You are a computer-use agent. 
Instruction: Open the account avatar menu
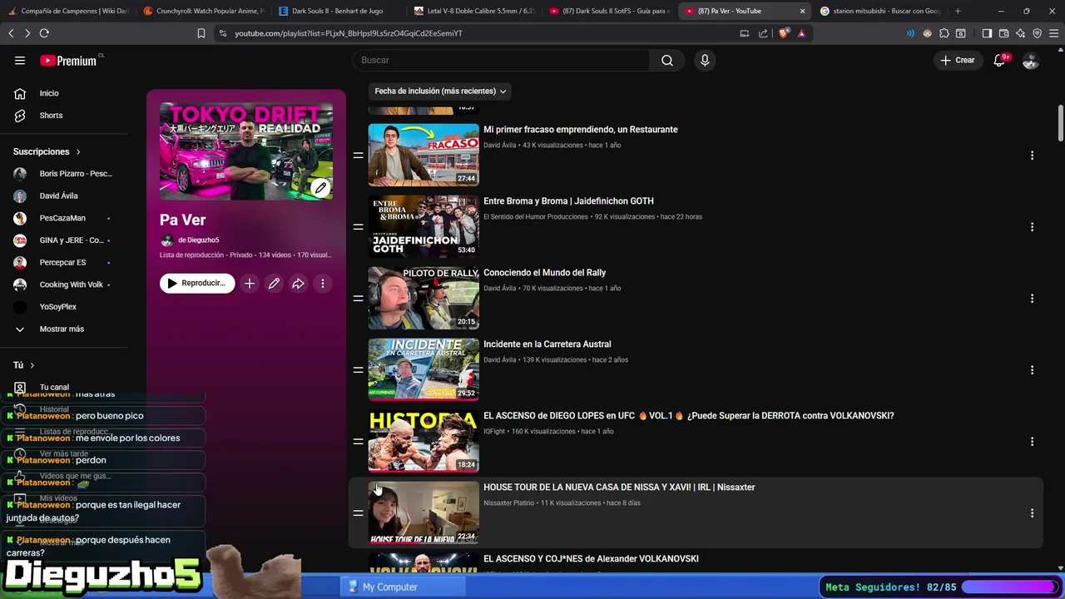tap(1031, 60)
